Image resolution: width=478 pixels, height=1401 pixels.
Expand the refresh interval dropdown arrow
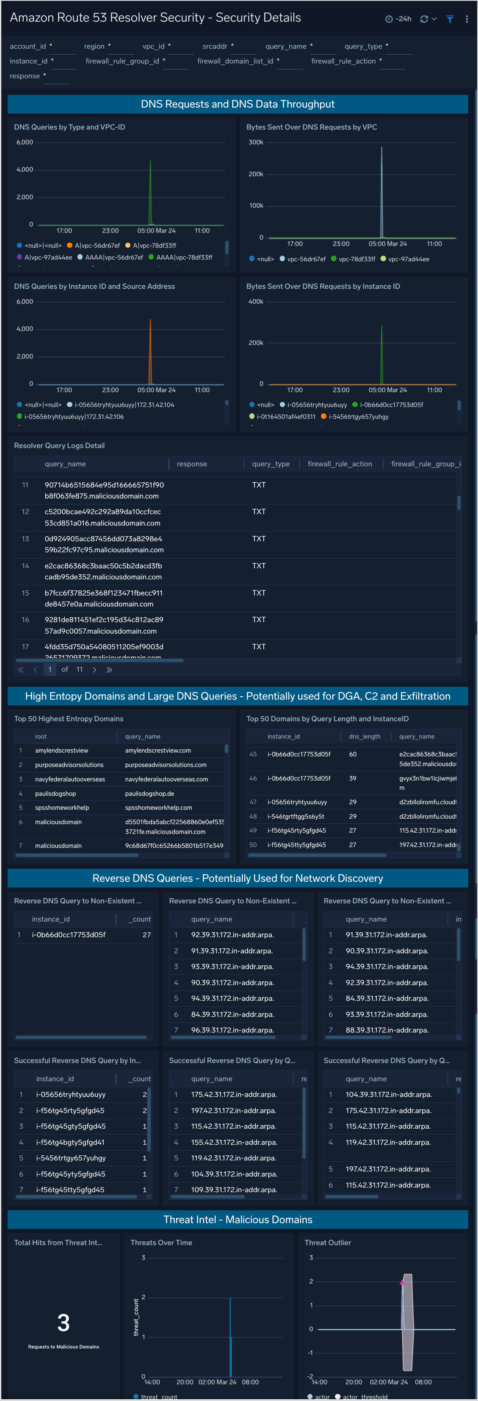pyautogui.click(x=434, y=19)
